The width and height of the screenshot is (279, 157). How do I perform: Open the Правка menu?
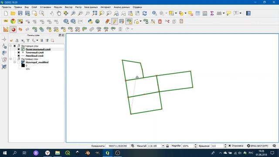18,7
